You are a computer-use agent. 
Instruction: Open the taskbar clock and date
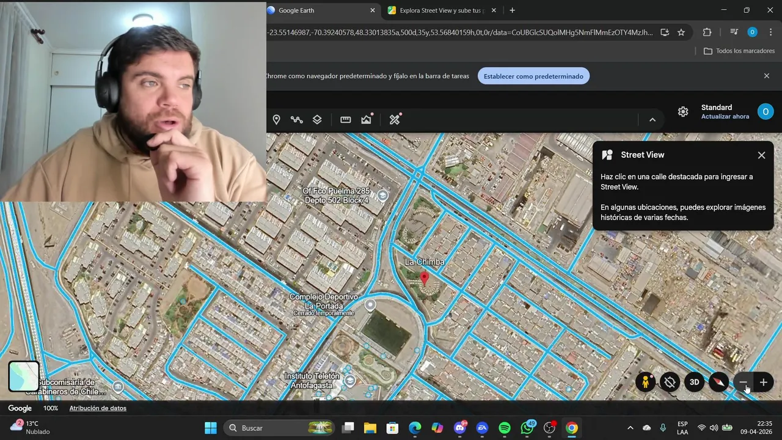756,428
